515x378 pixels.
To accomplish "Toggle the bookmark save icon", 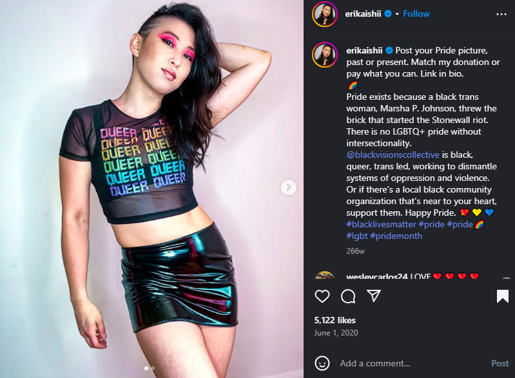I will pyautogui.click(x=503, y=296).
